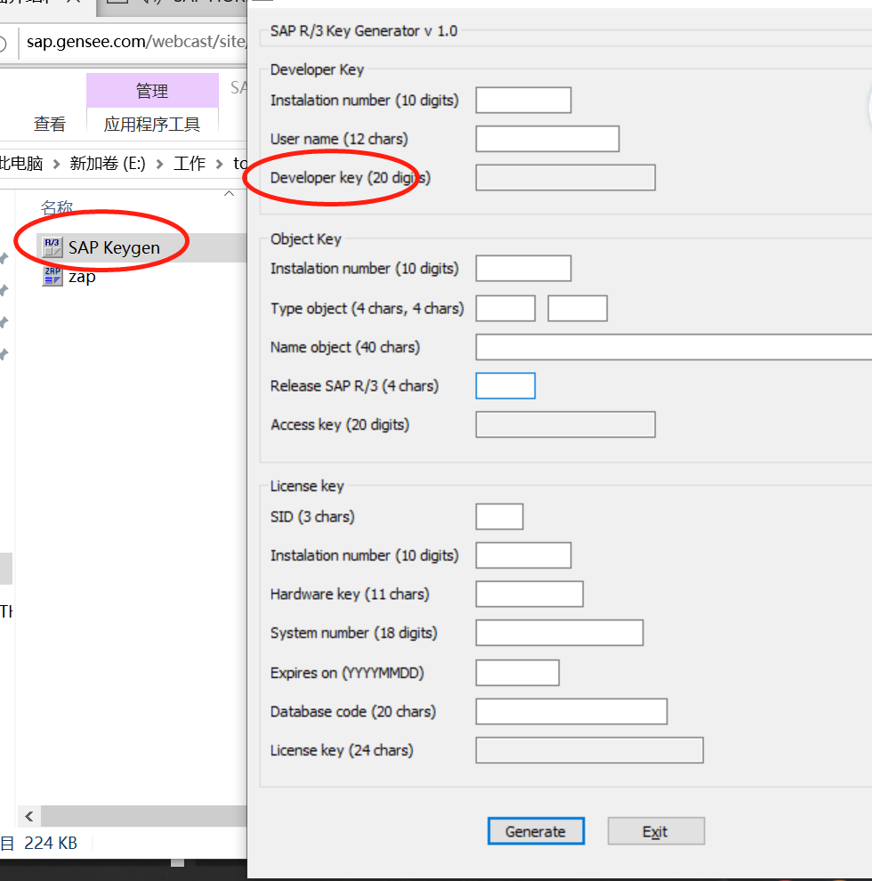Click the Developer Key installation number field
This screenshot has height=881, width=872.
(523, 101)
